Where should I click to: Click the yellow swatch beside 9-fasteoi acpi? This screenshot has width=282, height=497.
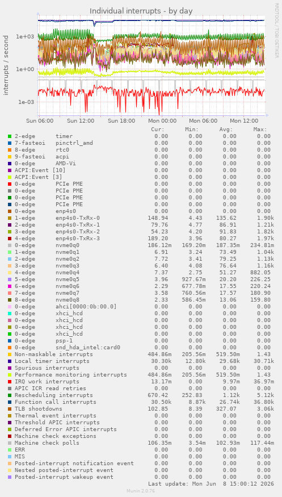point(10,157)
